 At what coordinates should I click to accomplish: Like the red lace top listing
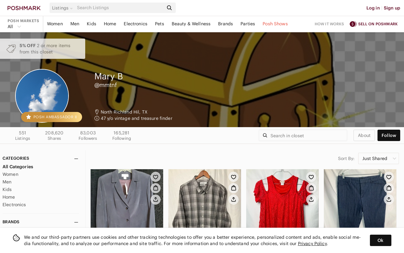311,177
